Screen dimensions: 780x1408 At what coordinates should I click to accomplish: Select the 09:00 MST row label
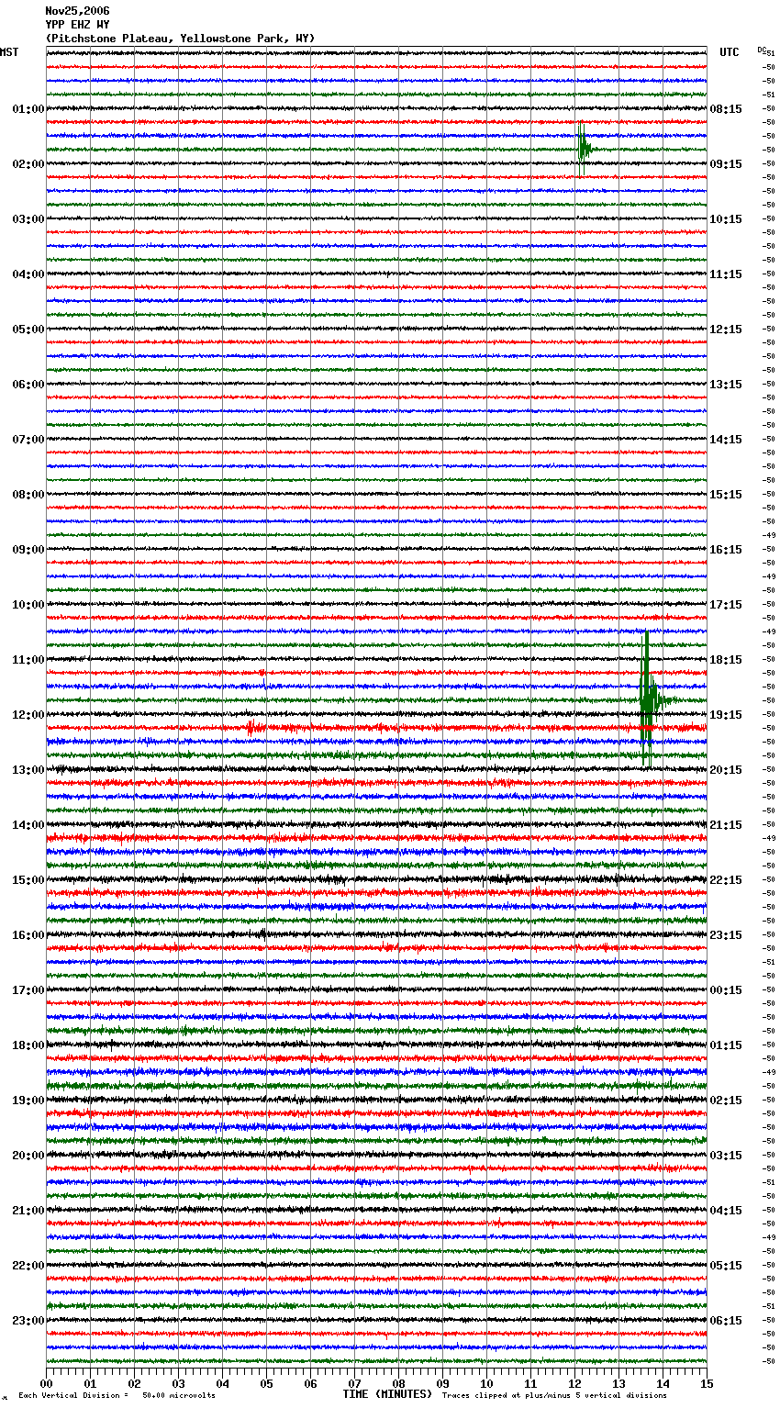[x=28, y=550]
